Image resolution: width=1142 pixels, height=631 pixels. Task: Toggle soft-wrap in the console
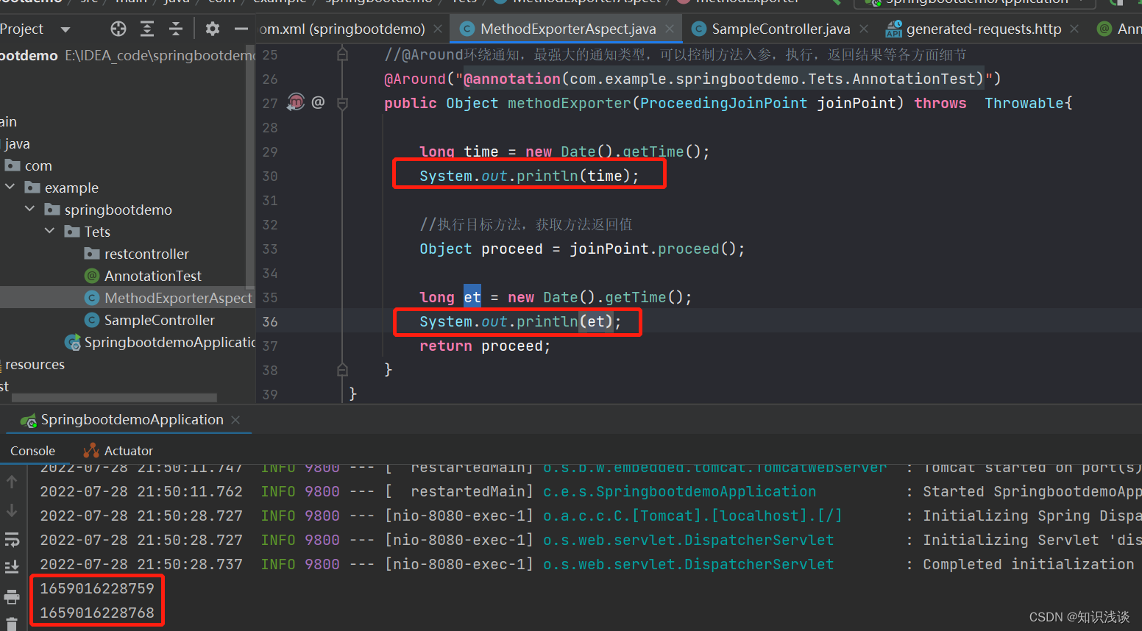click(x=12, y=540)
